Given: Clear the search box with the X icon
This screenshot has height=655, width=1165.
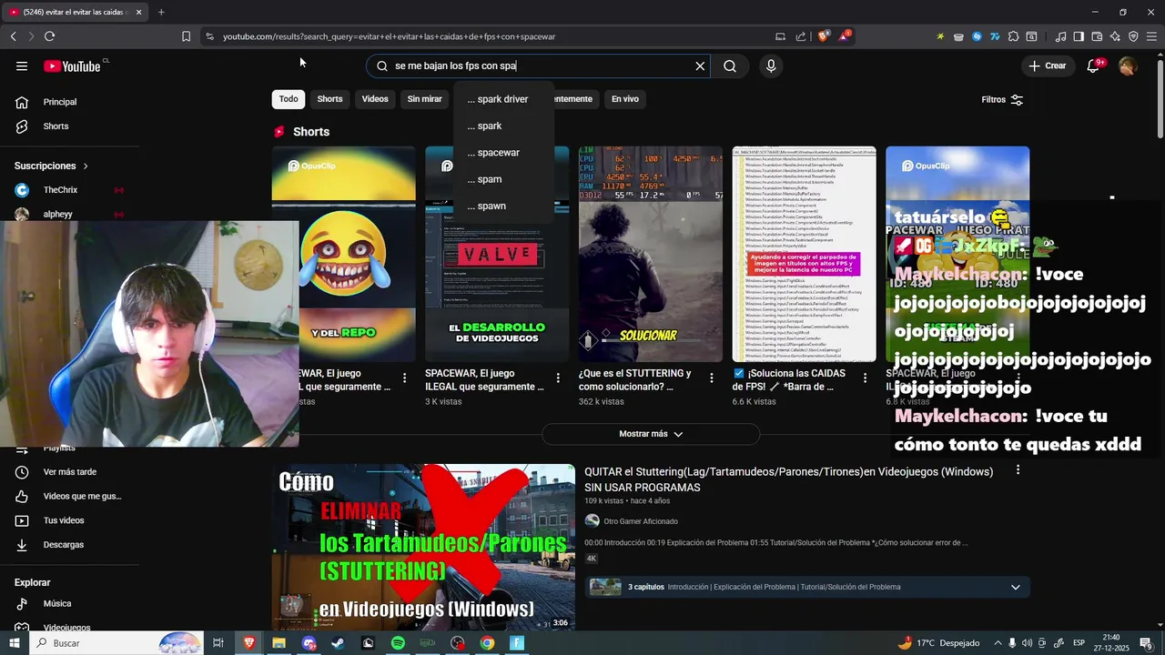Looking at the screenshot, I should [x=700, y=65].
